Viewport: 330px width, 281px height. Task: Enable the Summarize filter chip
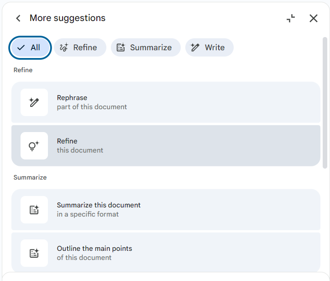(146, 48)
